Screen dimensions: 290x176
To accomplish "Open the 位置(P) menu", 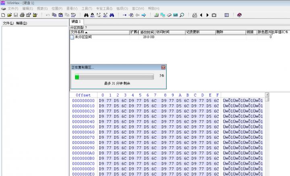I will pyautogui.click(x=57, y=8).
